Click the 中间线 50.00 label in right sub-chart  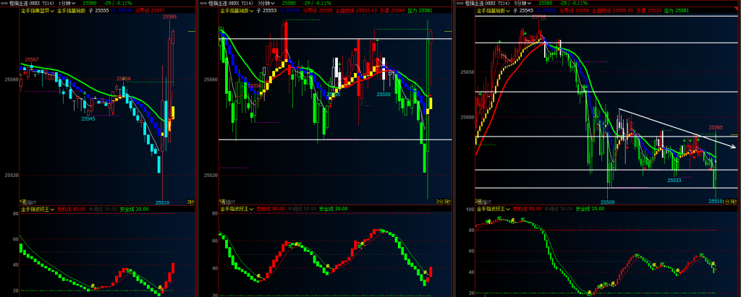click(x=558, y=208)
